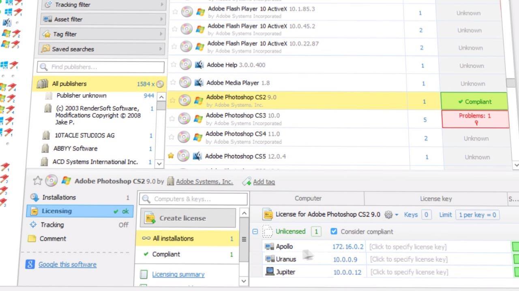Click the Windows icon on Adobe Photoshop CS3 row
This screenshot has width=519, height=291.
(x=198, y=119)
